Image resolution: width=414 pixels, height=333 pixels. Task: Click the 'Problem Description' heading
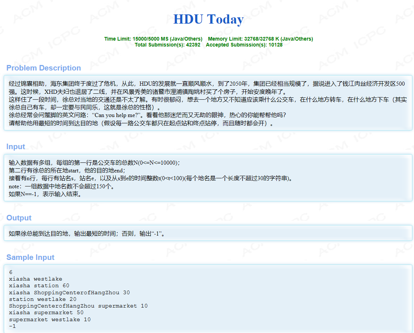tap(44, 68)
